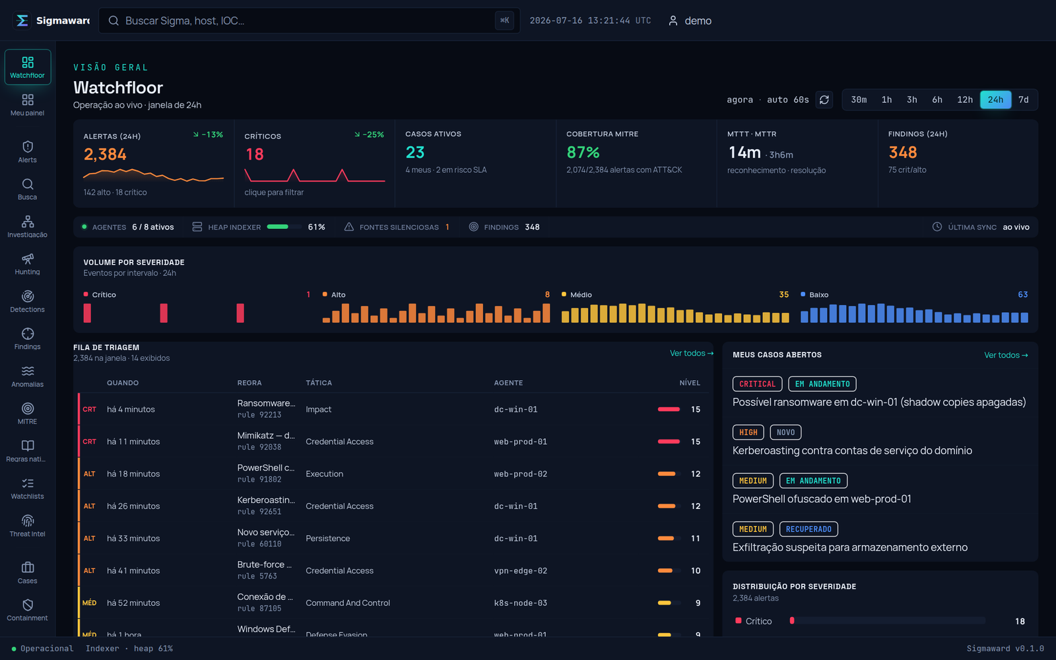Open Investigação graph icon
The height and width of the screenshot is (660, 1056).
click(x=28, y=221)
